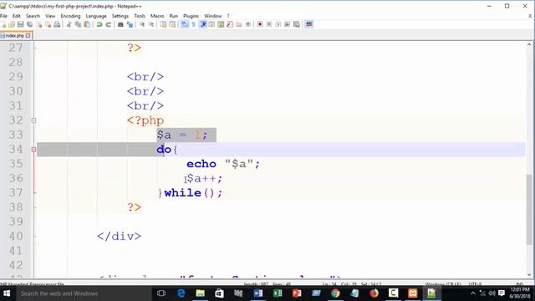Close the index.php tab with its red X
535x301 pixels.
[x=28, y=35]
